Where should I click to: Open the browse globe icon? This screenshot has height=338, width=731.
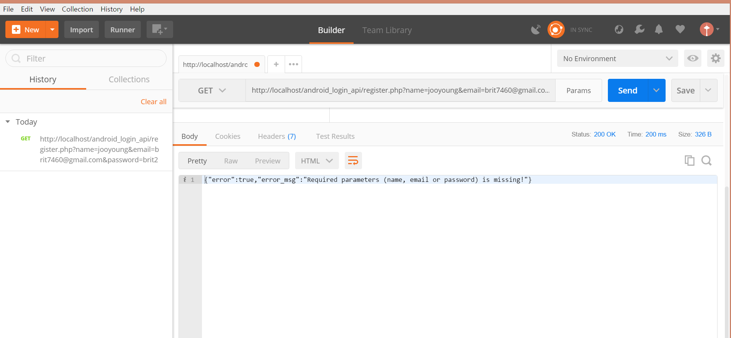click(x=619, y=30)
